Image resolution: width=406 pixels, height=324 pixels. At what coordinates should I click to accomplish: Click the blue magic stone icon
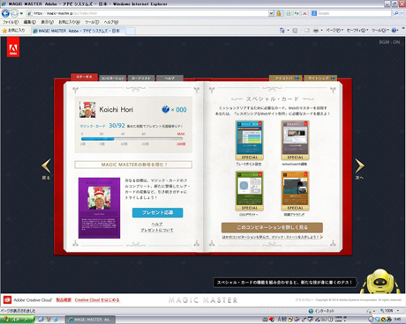coord(166,109)
